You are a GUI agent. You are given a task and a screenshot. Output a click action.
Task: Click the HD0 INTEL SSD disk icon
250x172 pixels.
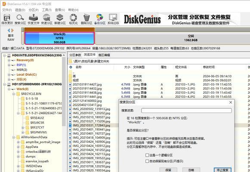tap(9, 55)
